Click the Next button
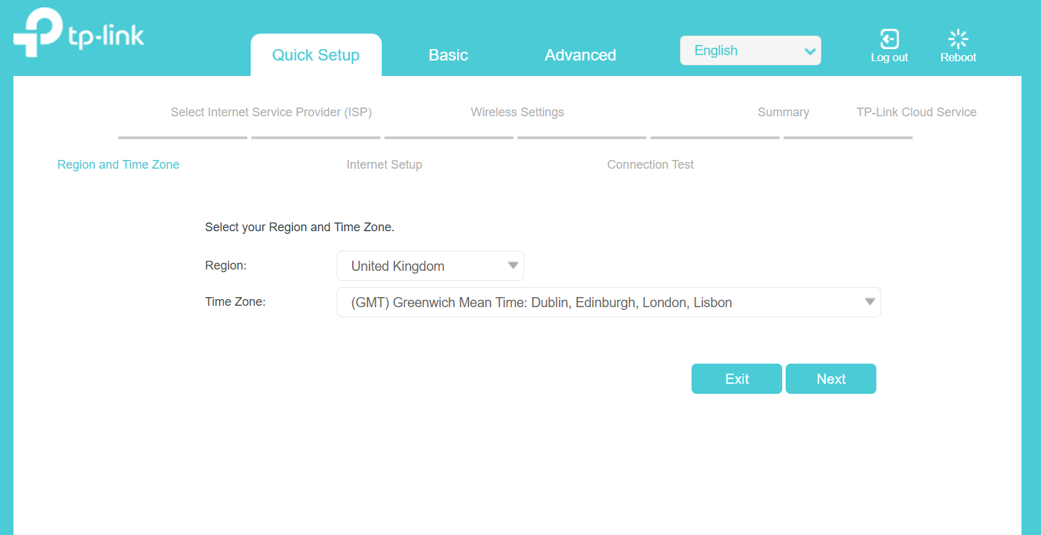The height and width of the screenshot is (535, 1041). (831, 378)
